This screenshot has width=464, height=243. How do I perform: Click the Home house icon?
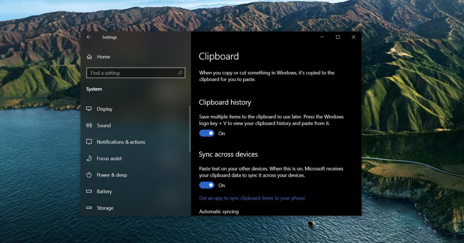pyautogui.click(x=89, y=57)
